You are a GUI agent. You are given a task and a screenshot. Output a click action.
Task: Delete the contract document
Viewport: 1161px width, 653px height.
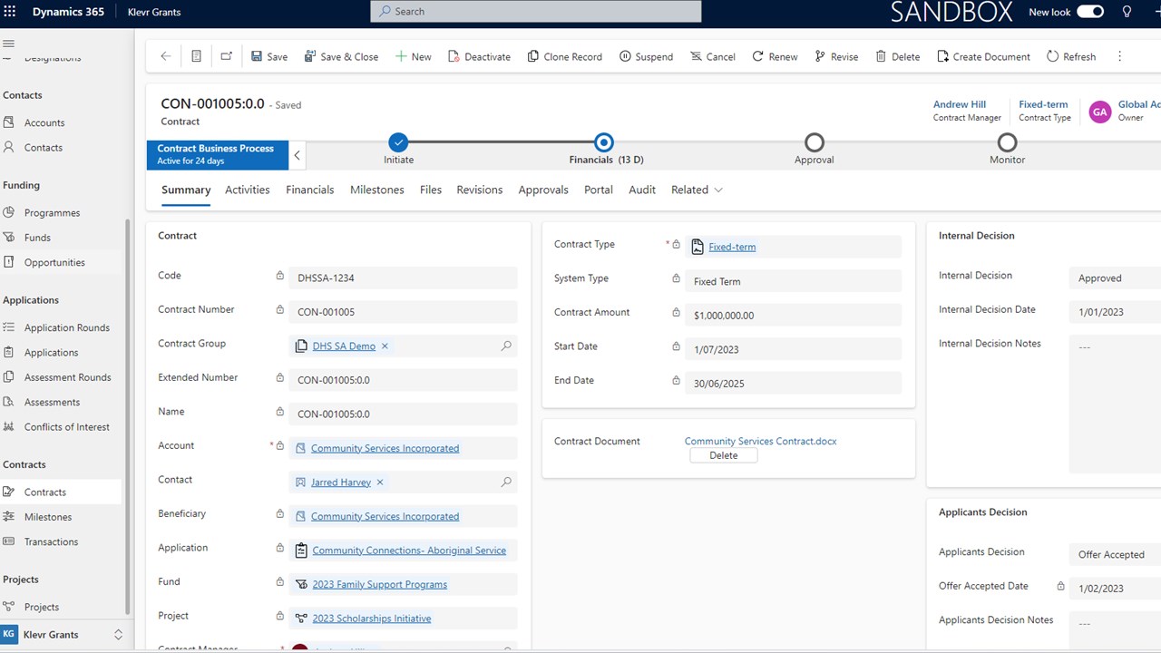[x=723, y=455]
